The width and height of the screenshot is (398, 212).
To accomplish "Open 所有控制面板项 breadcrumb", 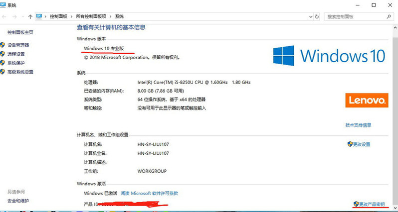I will tap(91, 16).
